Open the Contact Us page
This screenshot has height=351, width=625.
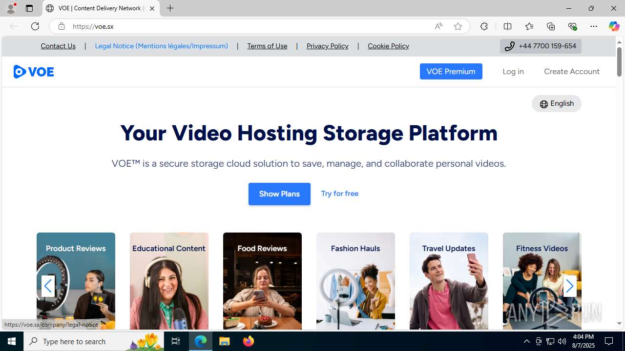[58, 46]
